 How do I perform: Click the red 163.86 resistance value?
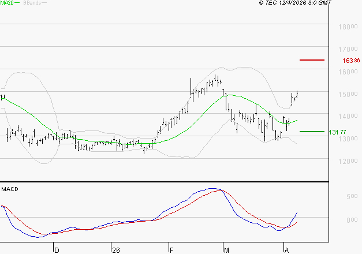pos(351,61)
